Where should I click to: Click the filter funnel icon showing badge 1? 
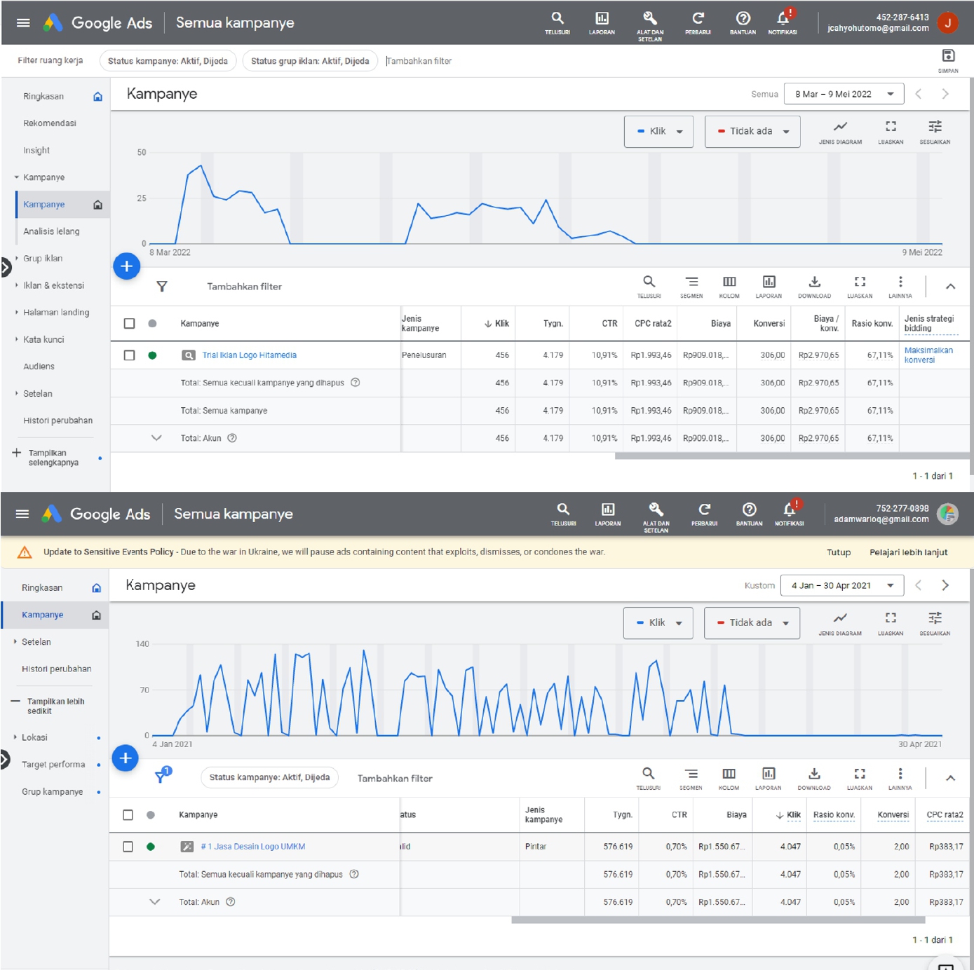tap(161, 777)
